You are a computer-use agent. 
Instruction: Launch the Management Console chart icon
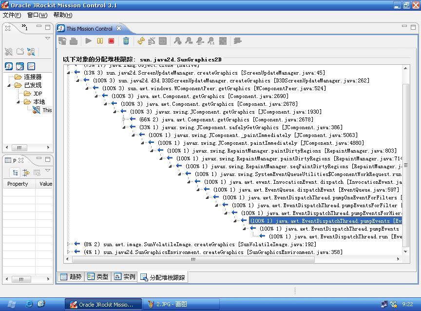click(31, 66)
